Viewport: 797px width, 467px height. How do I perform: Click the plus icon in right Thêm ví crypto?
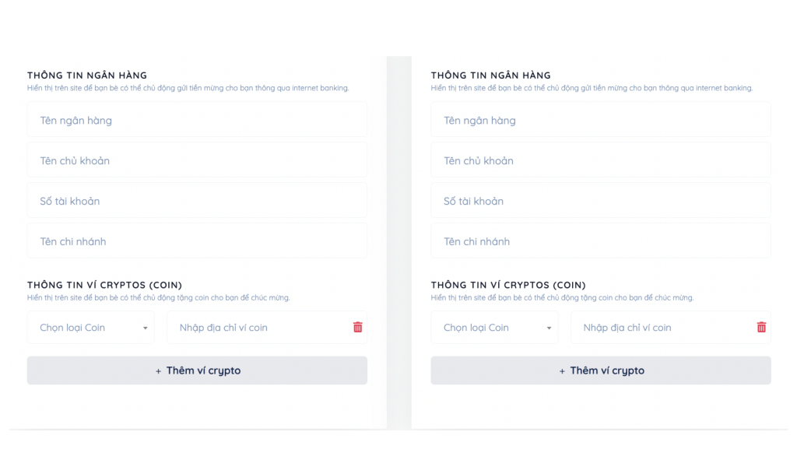(x=563, y=371)
